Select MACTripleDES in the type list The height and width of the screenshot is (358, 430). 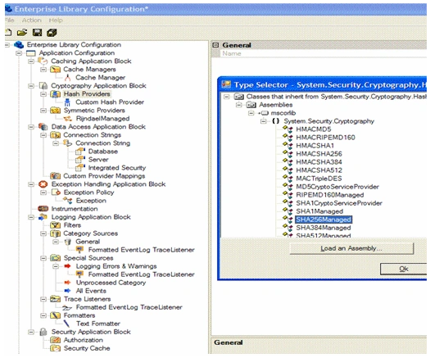[x=319, y=179]
